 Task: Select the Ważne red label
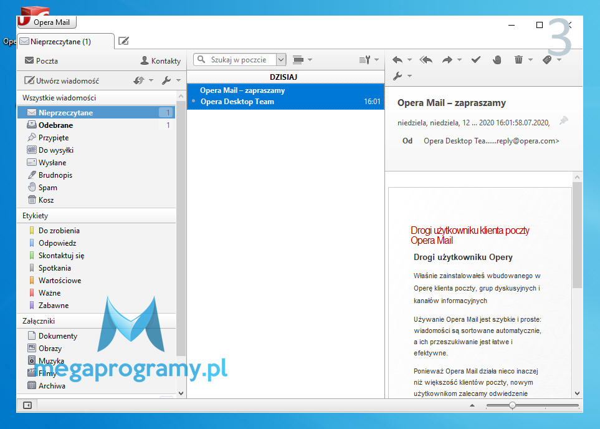click(97, 292)
